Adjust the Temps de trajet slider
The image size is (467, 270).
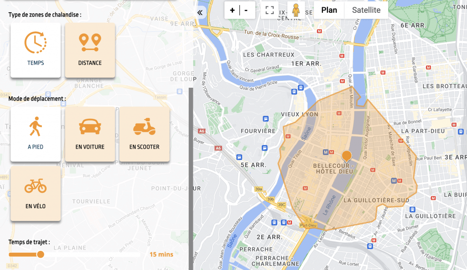coord(40,255)
